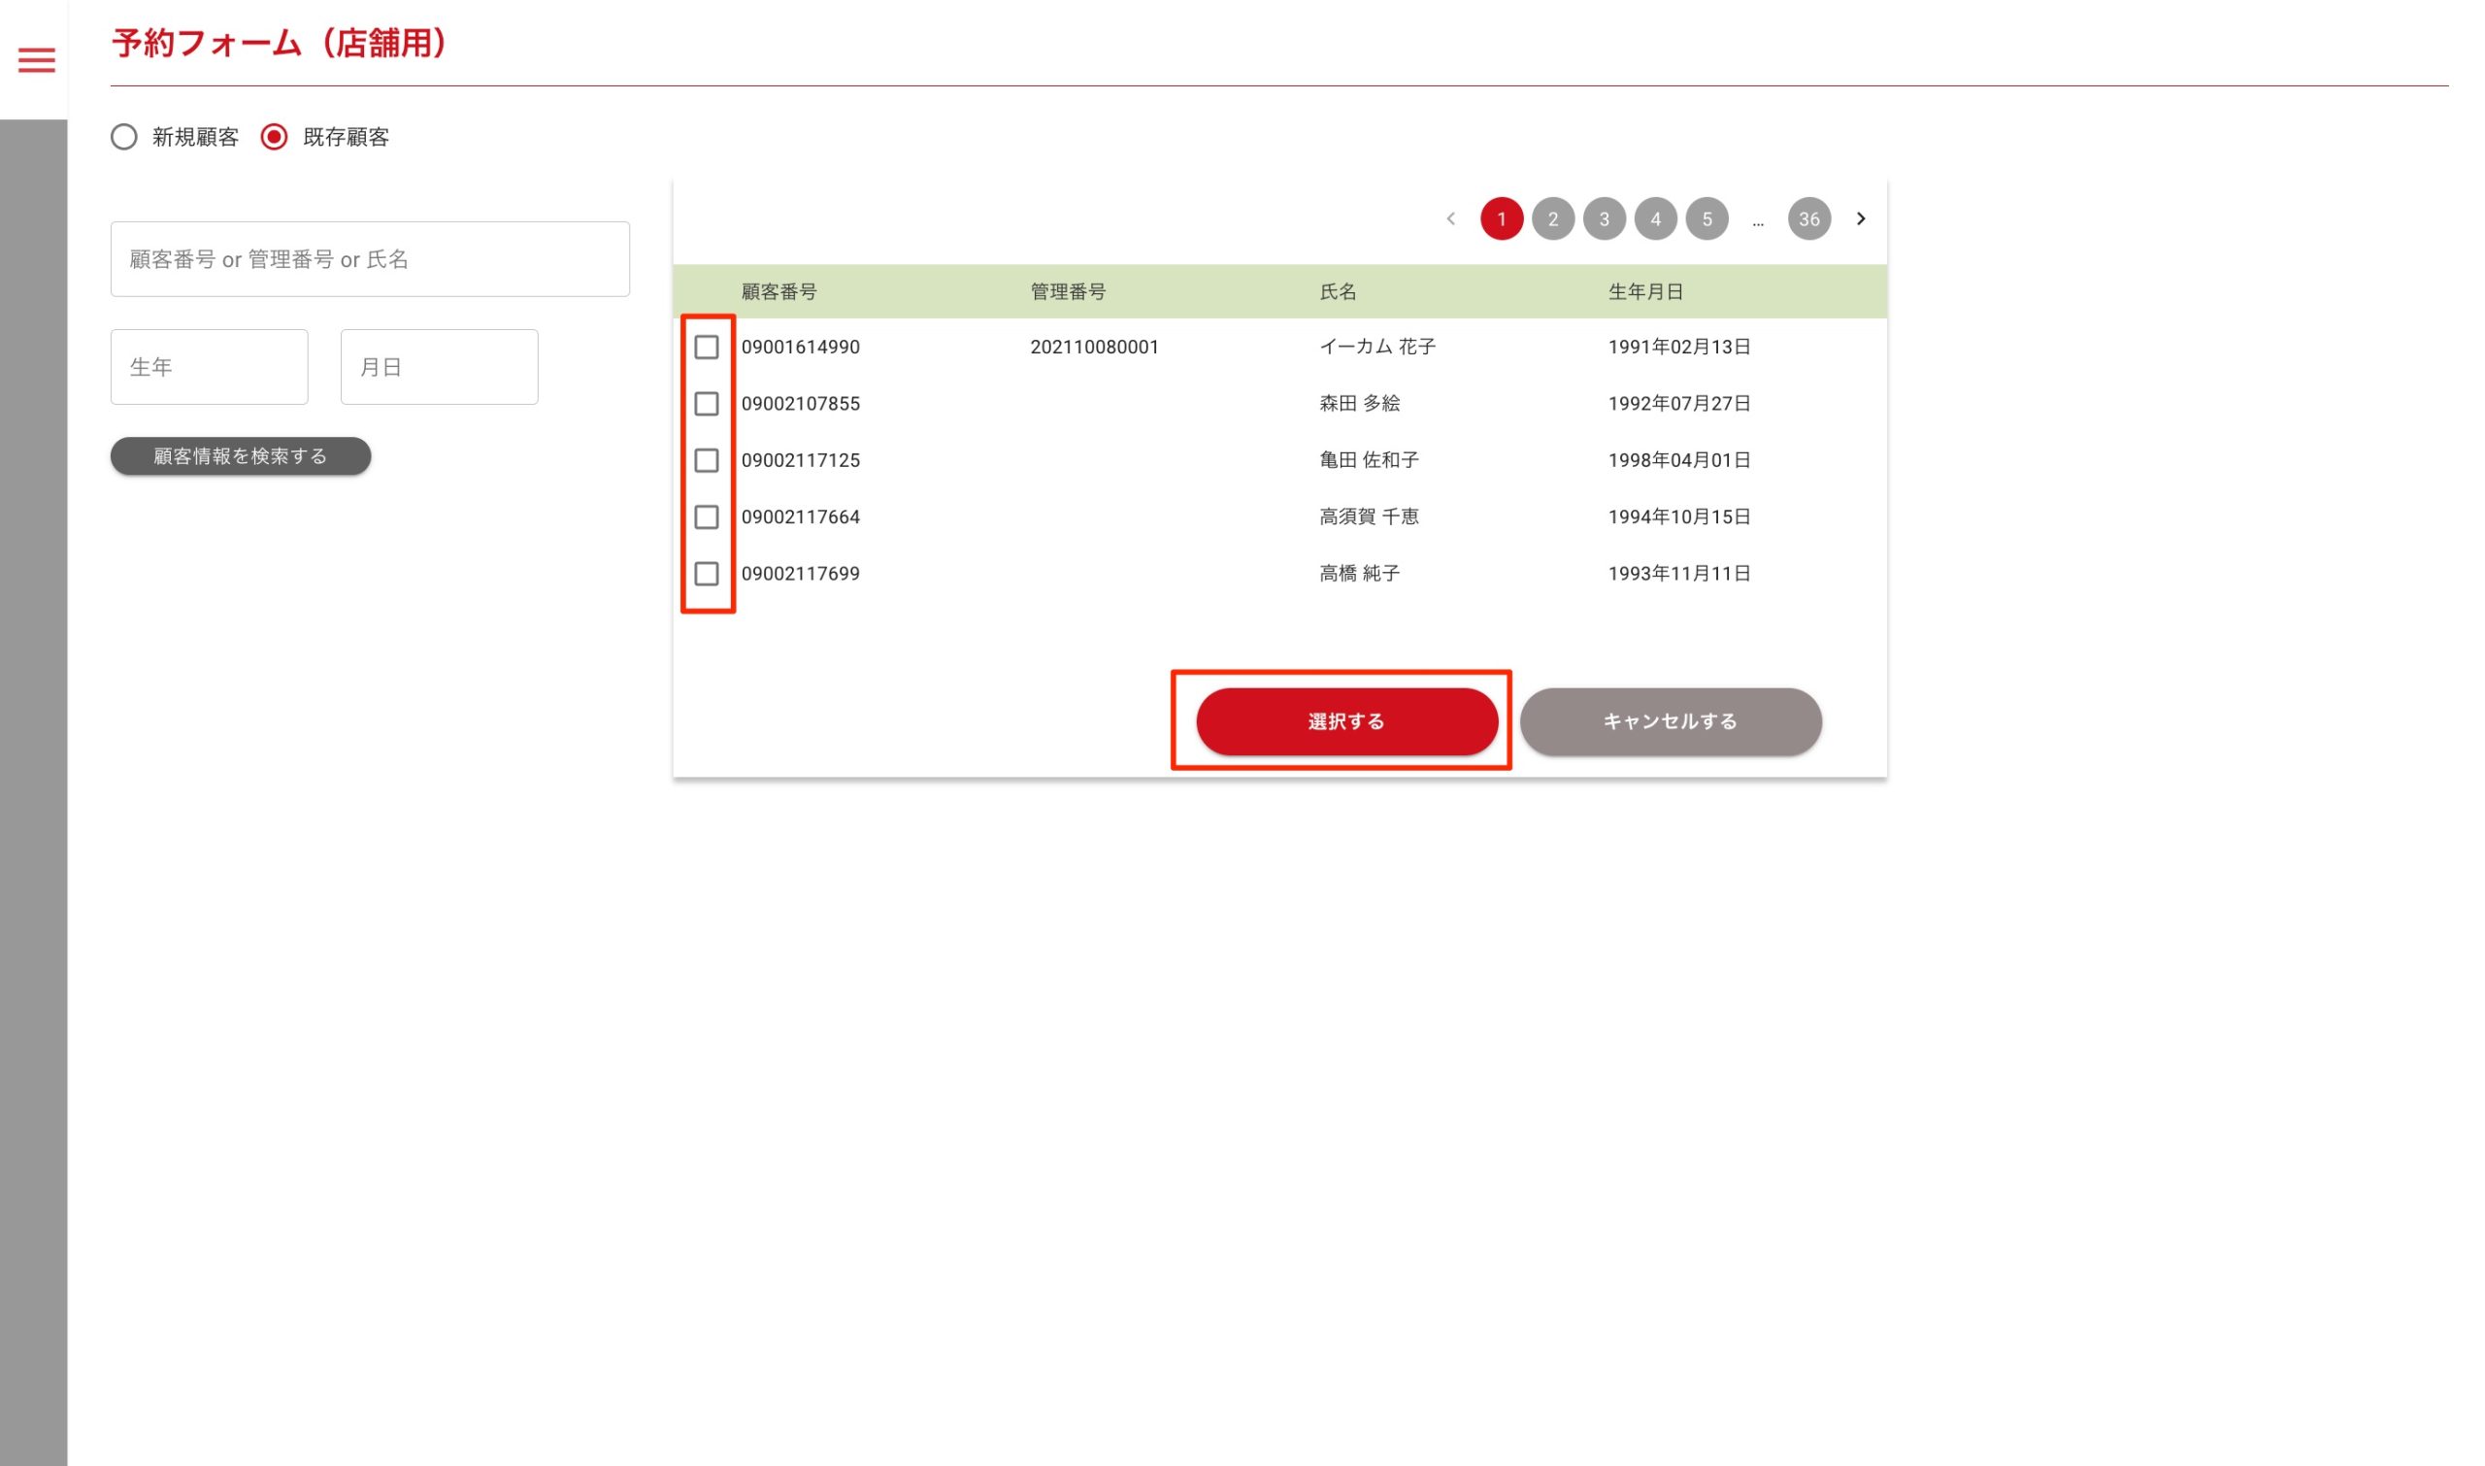This screenshot has height=1466, width=2485.
Task: Check the box for 森田 多絵
Action: coord(707,403)
